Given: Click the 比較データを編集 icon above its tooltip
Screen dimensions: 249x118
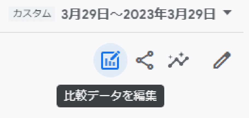Looking at the screenshot, I should pos(110,60).
